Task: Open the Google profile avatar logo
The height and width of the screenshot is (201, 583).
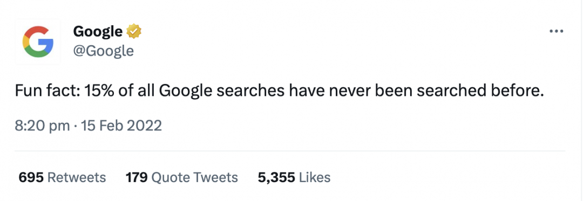Action: [x=38, y=41]
